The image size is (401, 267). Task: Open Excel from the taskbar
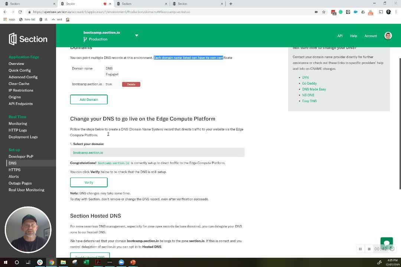[87, 263]
